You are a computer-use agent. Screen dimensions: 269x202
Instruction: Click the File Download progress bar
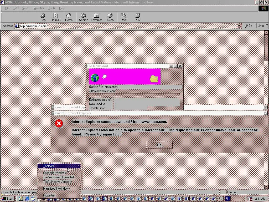pyautogui.click(x=135, y=95)
